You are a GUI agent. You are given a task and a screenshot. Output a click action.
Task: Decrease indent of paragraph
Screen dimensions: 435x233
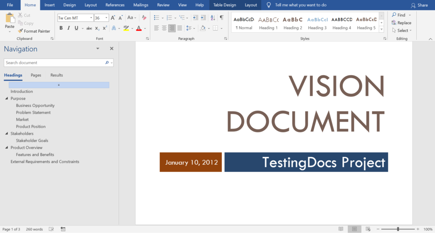click(x=195, y=18)
